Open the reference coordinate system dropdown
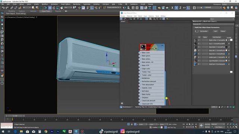This screenshot has height=134, width=239. [68, 7]
